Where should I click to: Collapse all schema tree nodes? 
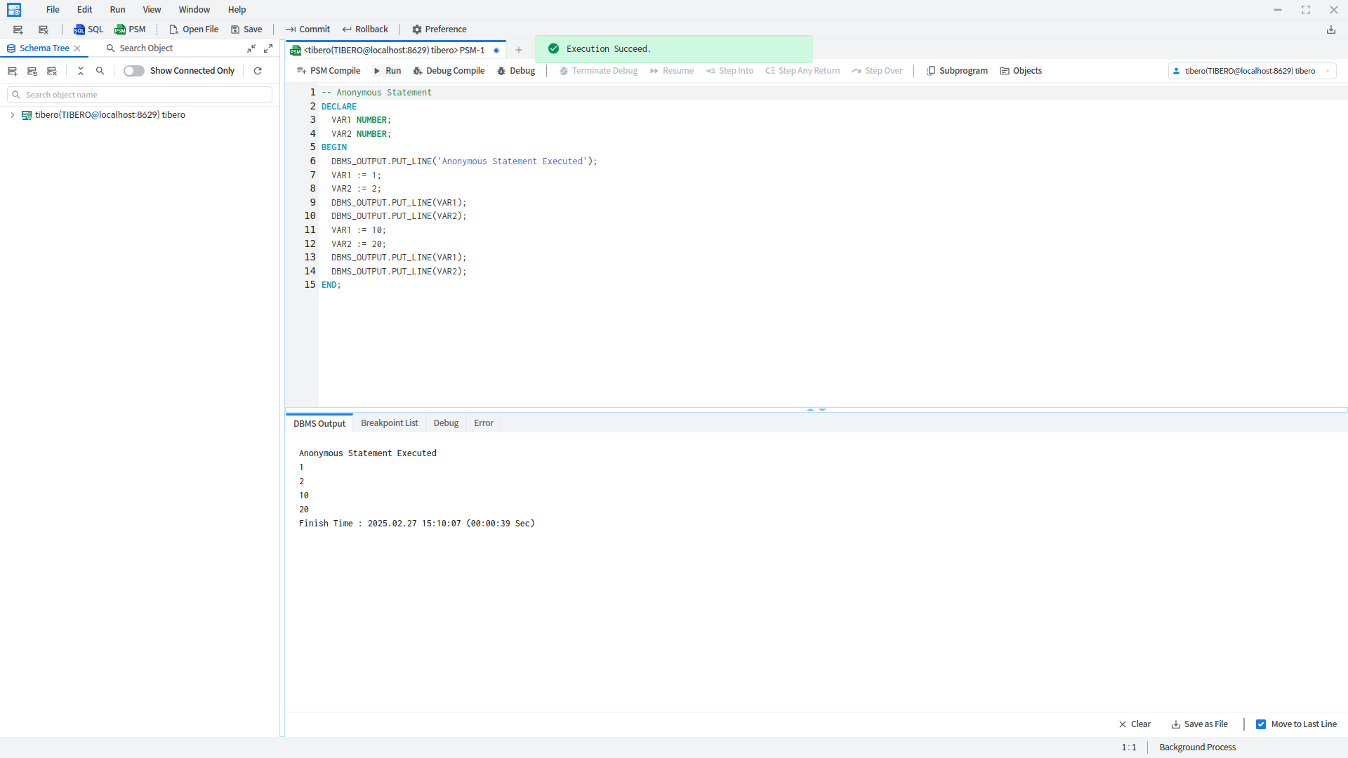(x=81, y=71)
